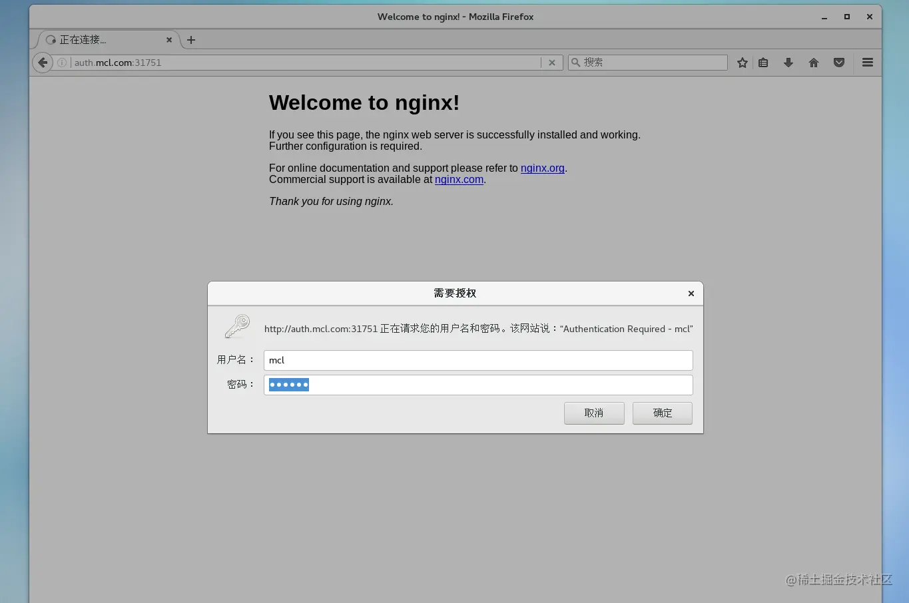
Task: Minimize the Firefox window
Action: (824, 17)
